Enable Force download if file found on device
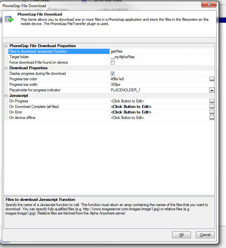The width and height of the screenshot is (226, 248). tap(113, 63)
